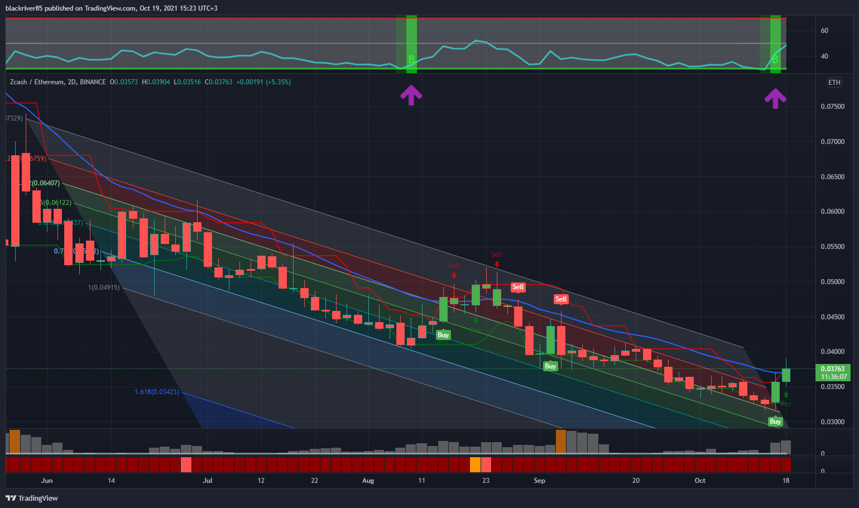Click the +5.35% change readout

point(278,82)
